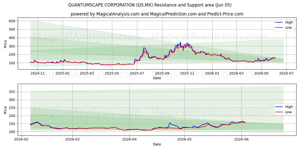Click the 2025-09 date tick label

click(x=162, y=73)
